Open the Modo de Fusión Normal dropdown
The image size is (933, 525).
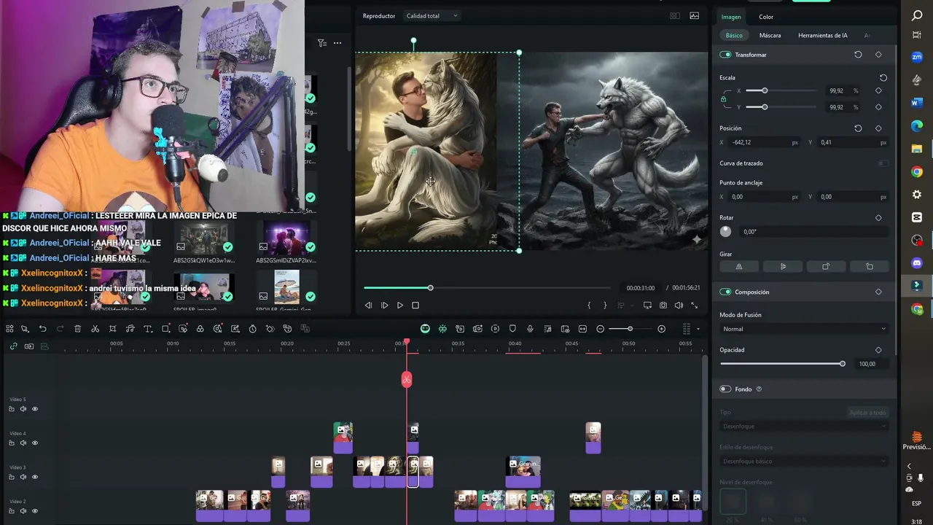(x=803, y=329)
